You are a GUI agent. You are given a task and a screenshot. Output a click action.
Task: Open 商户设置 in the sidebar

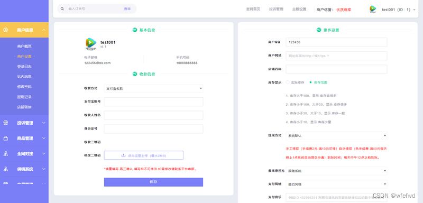point(24,57)
